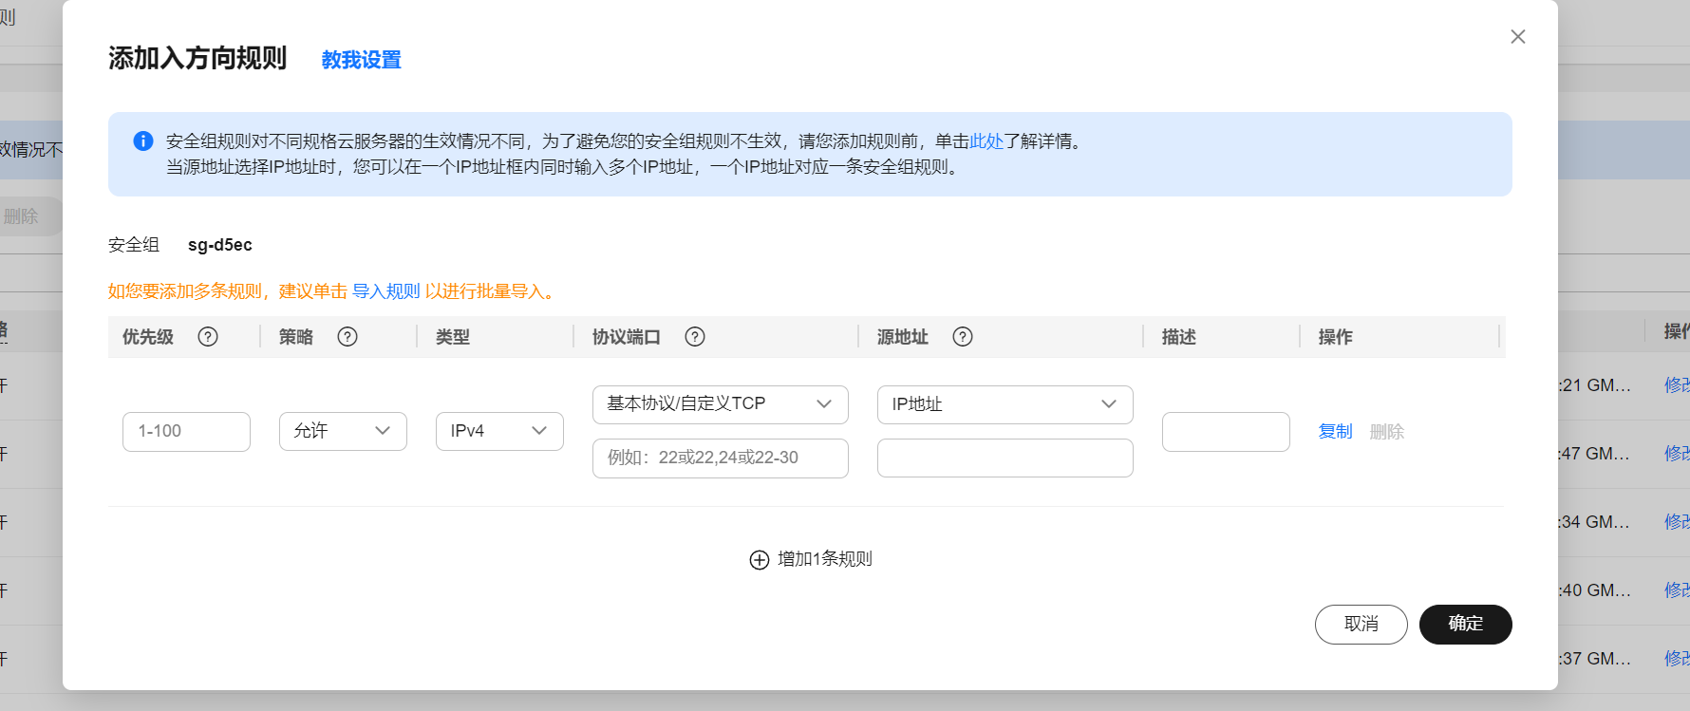Open help icon next to 优先级
This screenshot has height=711, width=1690.
tap(208, 337)
